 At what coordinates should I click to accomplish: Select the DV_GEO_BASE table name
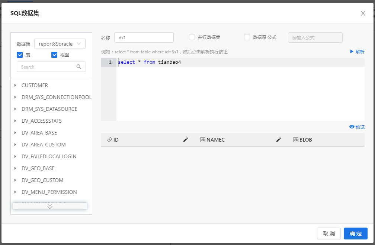[38, 168]
